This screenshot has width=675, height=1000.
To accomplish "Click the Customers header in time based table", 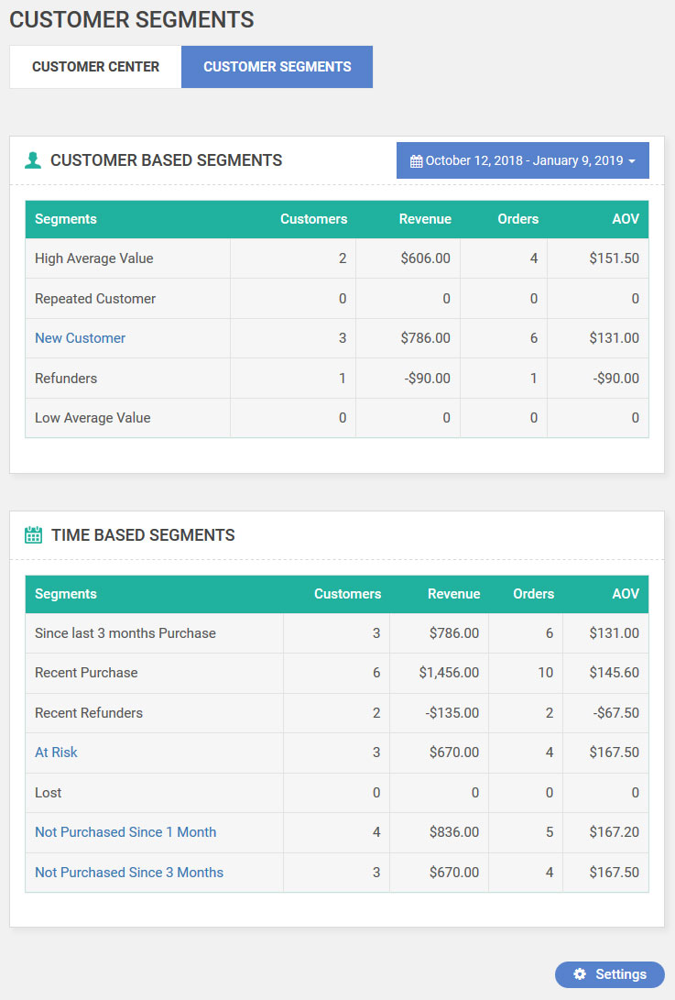I will [347, 594].
